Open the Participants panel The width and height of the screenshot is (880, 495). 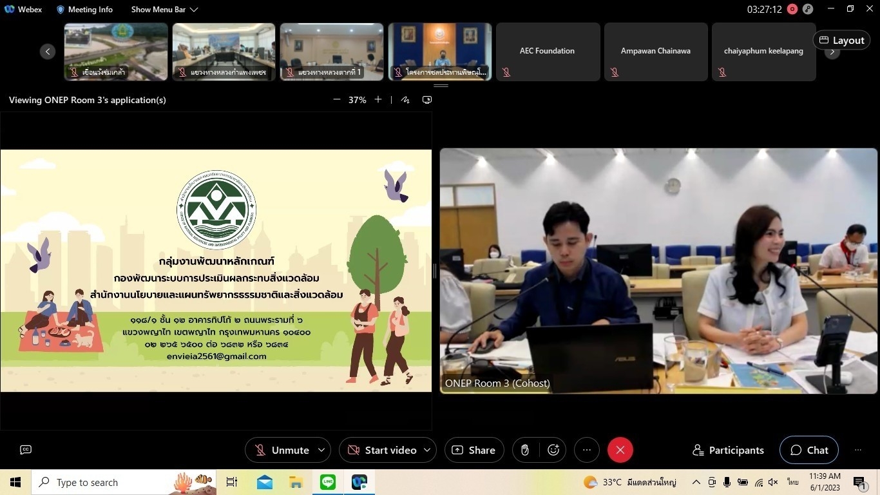tap(728, 450)
